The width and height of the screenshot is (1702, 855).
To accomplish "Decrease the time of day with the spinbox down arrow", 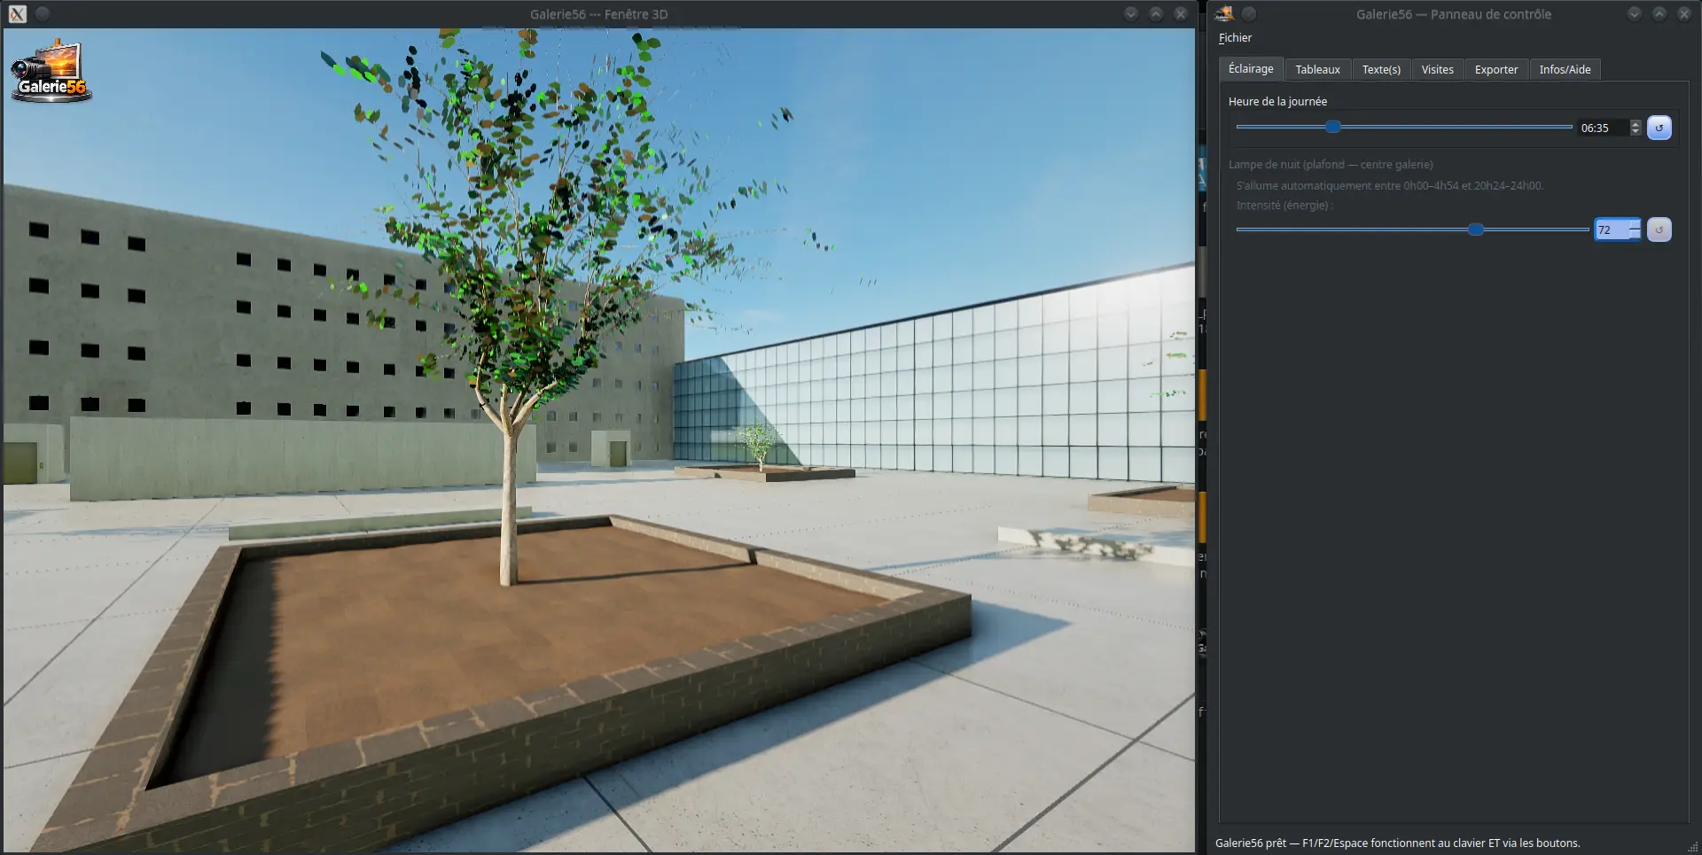I will pyautogui.click(x=1636, y=132).
